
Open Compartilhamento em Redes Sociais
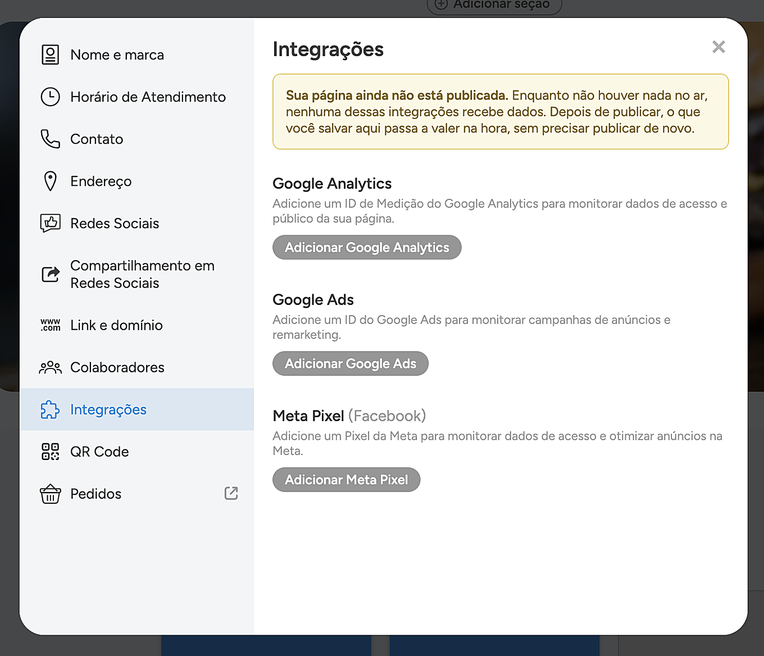(x=137, y=274)
